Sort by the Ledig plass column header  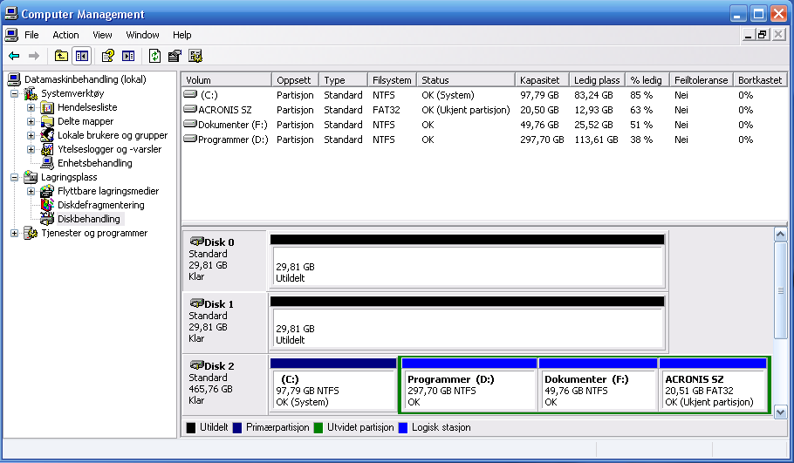pos(597,80)
